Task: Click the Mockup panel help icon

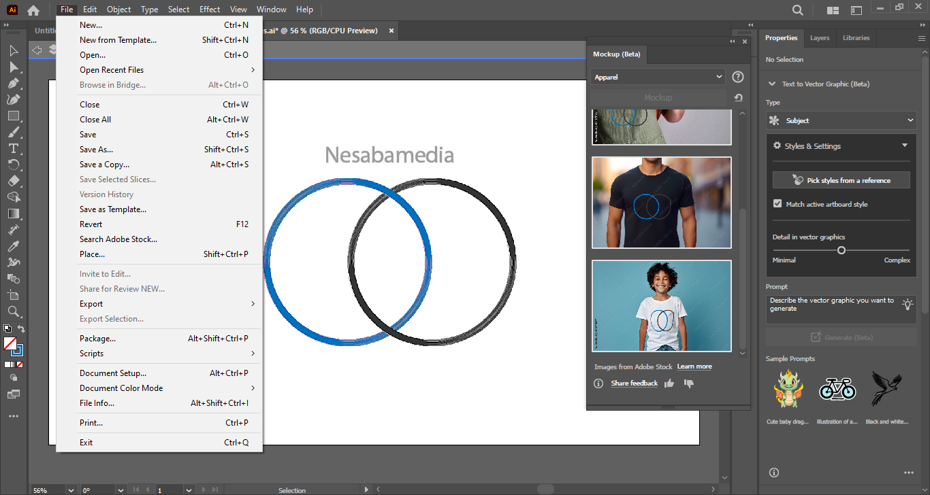Action: click(738, 78)
